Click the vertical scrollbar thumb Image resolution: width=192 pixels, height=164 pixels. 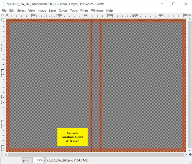[x=190, y=84]
